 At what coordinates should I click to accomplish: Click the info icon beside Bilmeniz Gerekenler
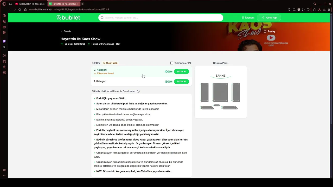click(x=138, y=91)
